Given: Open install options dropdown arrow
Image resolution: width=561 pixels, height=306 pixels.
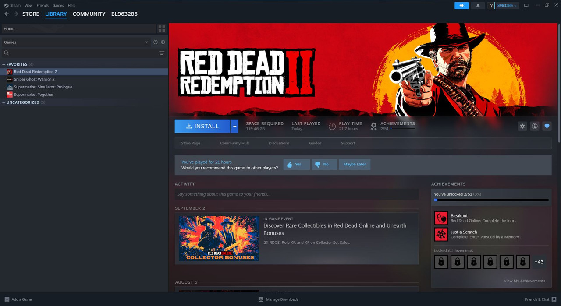Looking at the screenshot, I should pyautogui.click(x=234, y=126).
